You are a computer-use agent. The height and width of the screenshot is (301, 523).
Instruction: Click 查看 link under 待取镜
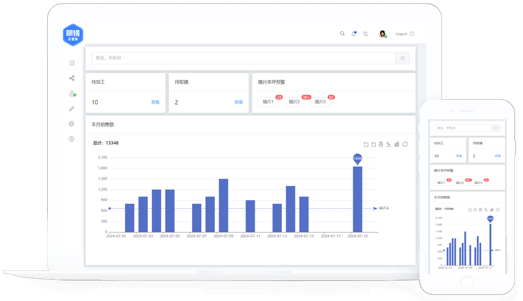pos(239,102)
